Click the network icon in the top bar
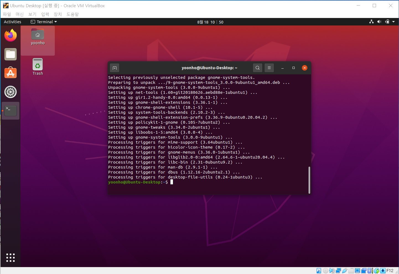This screenshot has height=274, width=399. click(372, 22)
